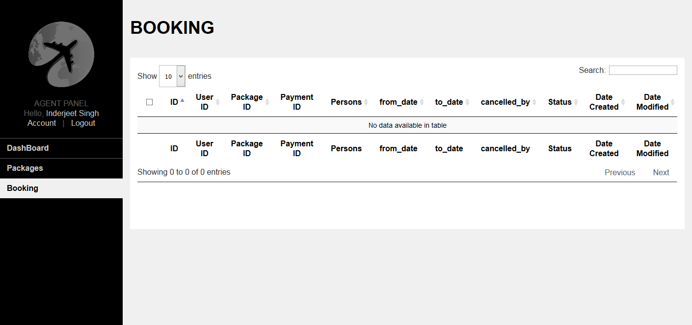Sort by User ID column arrows
Screen dimensions: 692x325
pyautogui.click(x=218, y=102)
